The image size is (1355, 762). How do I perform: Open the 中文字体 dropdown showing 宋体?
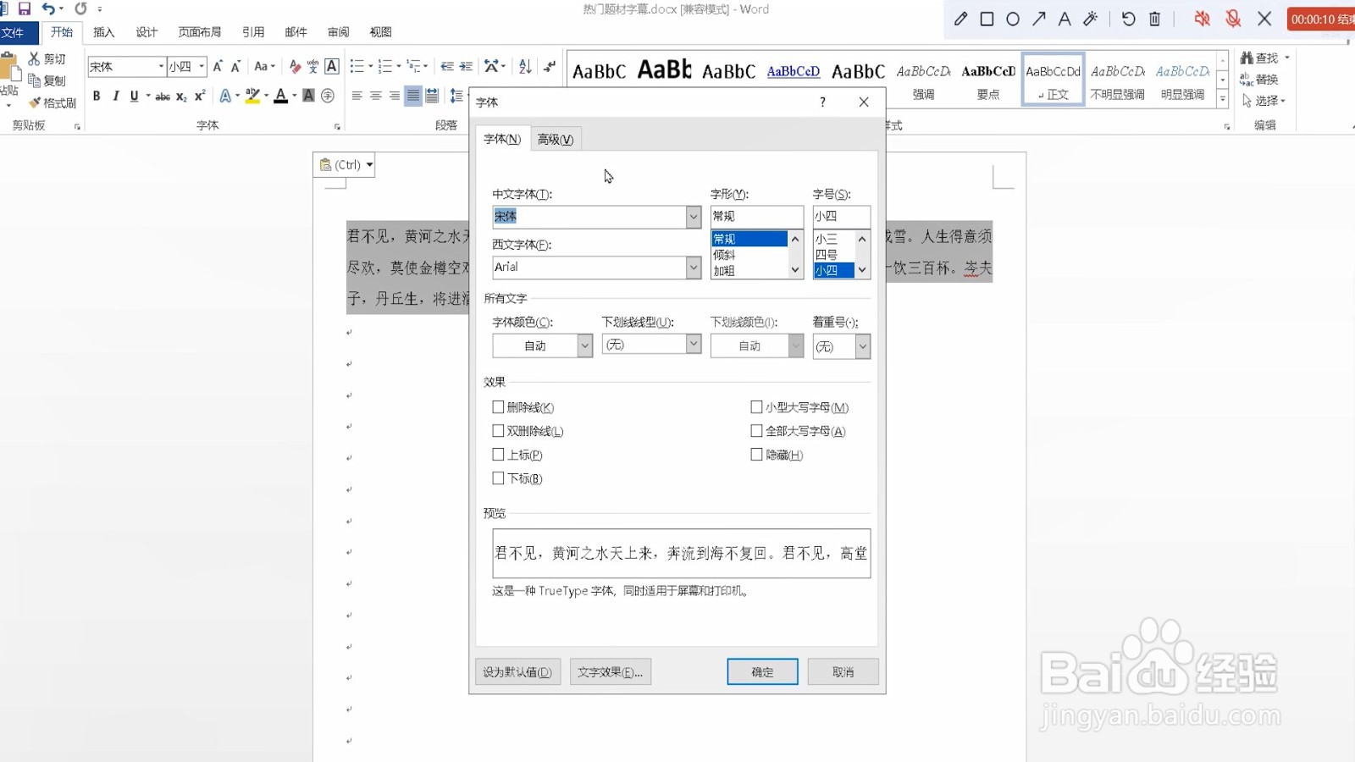[694, 217]
